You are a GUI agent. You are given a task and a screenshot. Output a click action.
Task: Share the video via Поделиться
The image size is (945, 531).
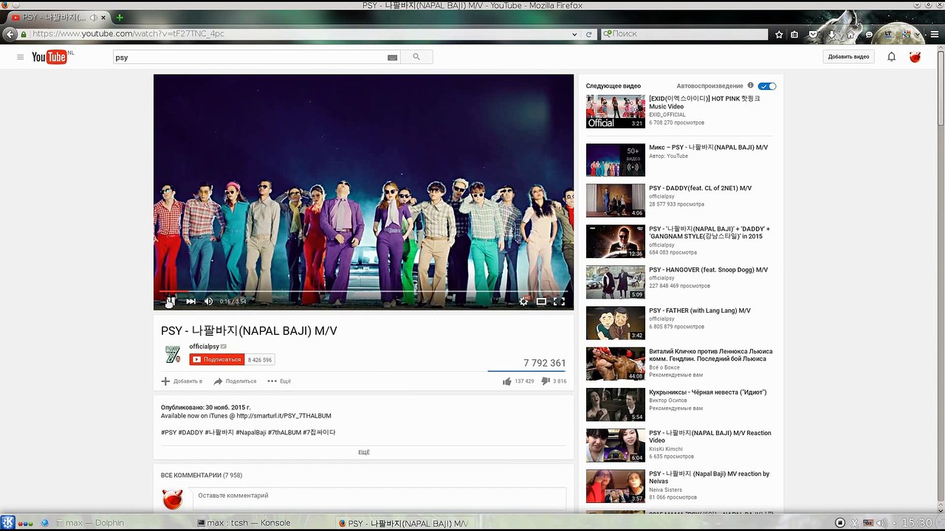(x=235, y=381)
